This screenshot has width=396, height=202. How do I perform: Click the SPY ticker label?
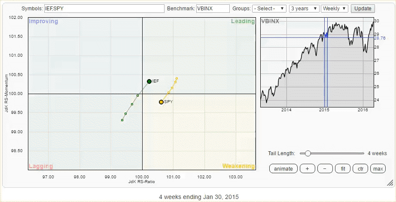[168, 102]
